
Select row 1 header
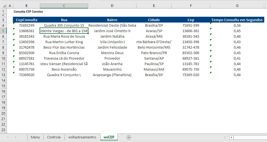click(3, 12)
